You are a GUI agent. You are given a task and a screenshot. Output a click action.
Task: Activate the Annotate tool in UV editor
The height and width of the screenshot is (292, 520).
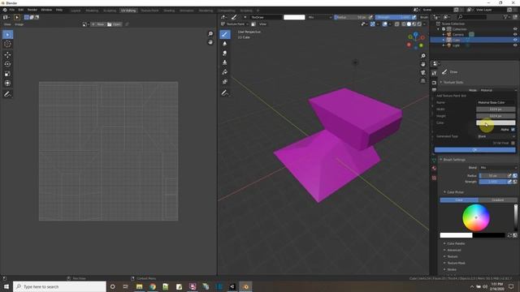(7, 94)
